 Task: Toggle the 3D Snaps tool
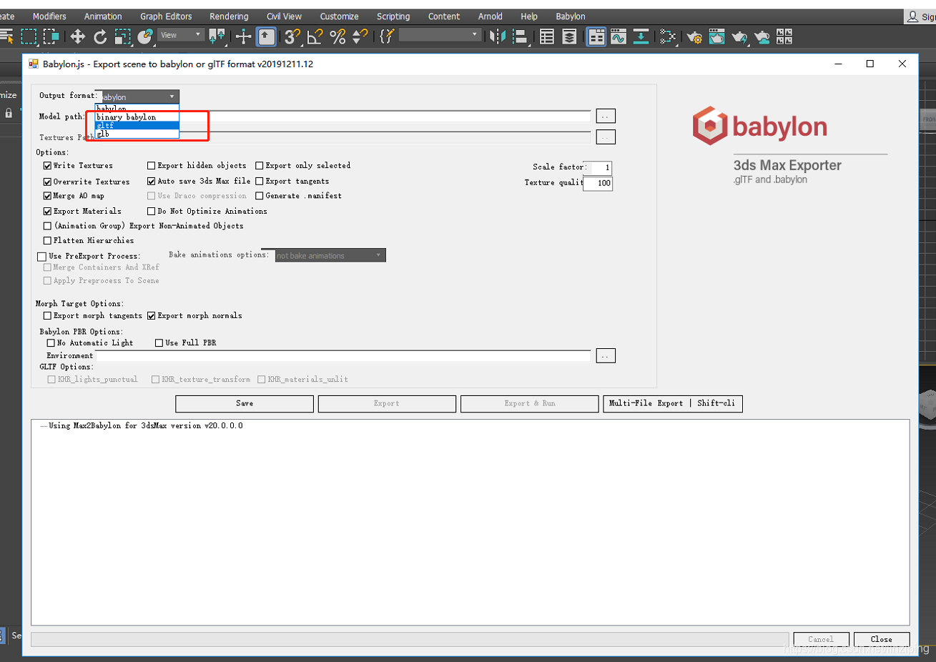click(x=292, y=36)
